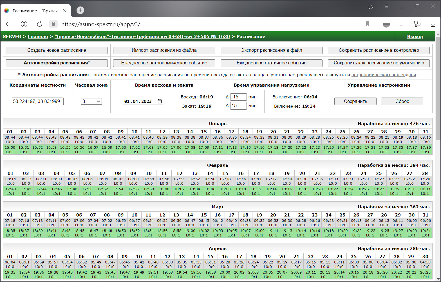Click the Март month heading

[218, 207]
